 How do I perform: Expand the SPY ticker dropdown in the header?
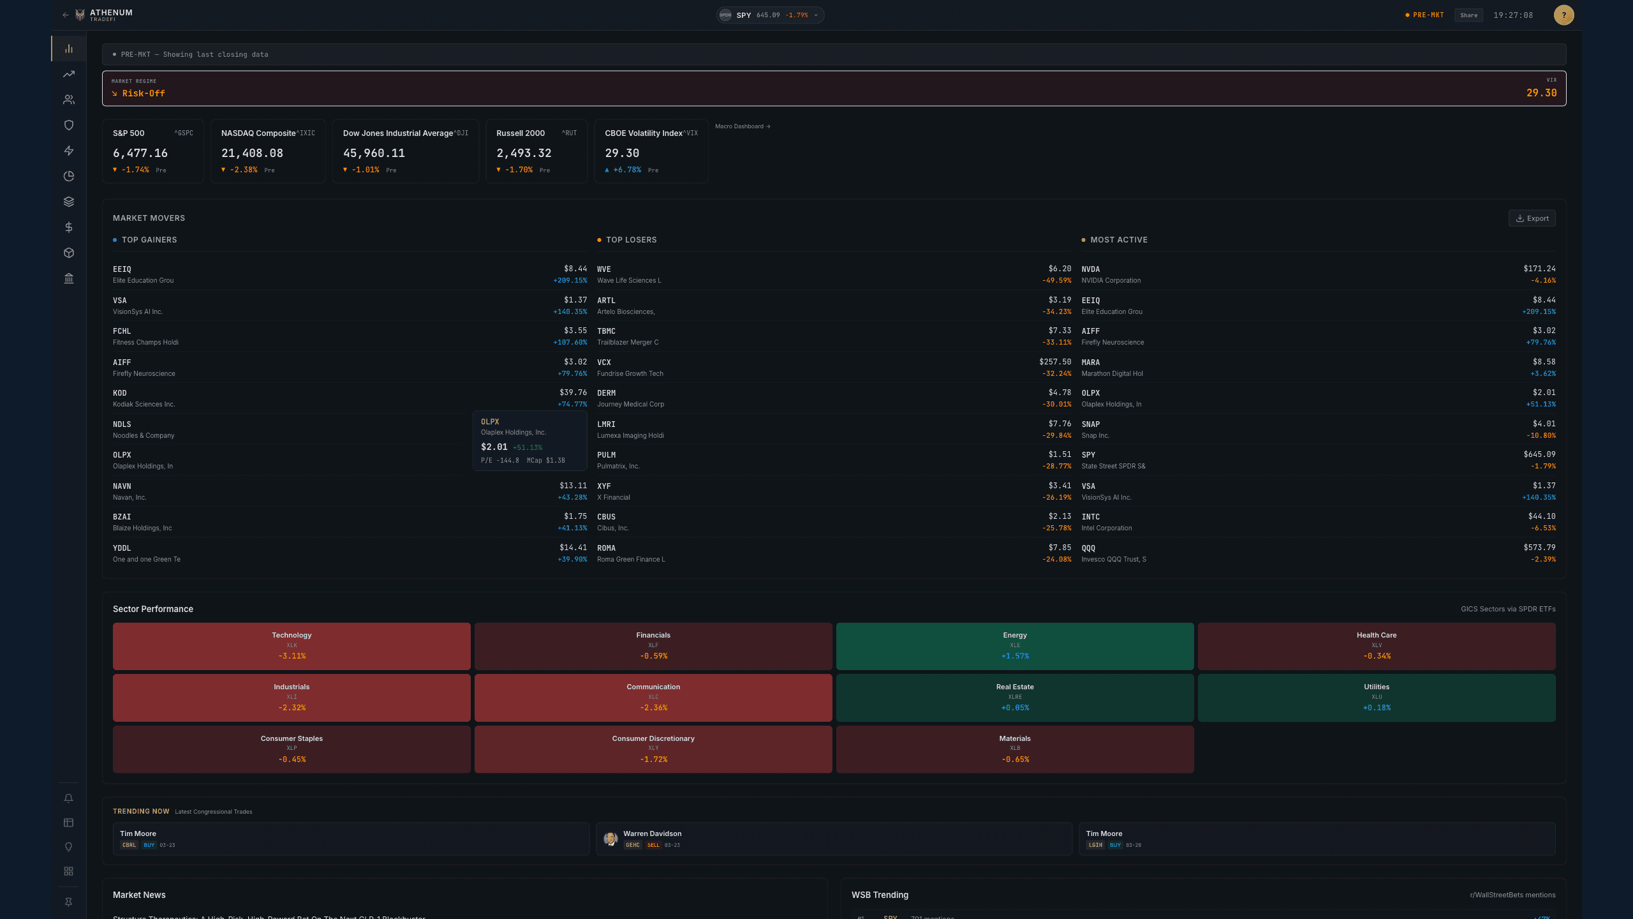click(815, 15)
